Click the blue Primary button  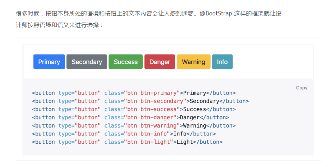(49, 62)
